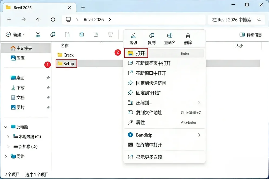
Task: Click Revit 2026 in the address bar
Action: pyautogui.click(x=94, y=20)
